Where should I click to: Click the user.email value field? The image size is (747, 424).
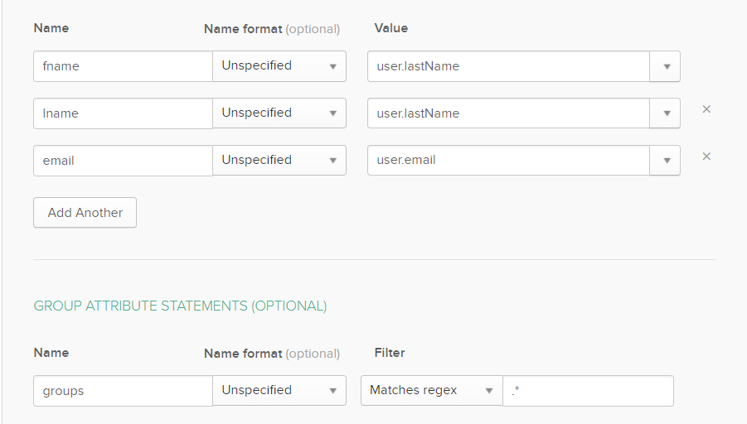pos(508,161)
